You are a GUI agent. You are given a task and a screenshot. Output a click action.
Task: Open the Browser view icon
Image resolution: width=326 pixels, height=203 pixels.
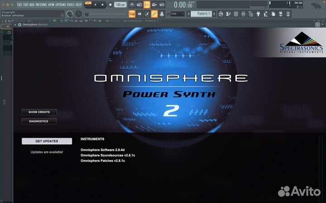pos(251,14)
